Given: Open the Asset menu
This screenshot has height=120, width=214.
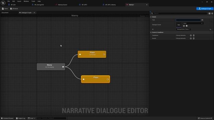Looking at the screenshot, I should tap(19, 1).
